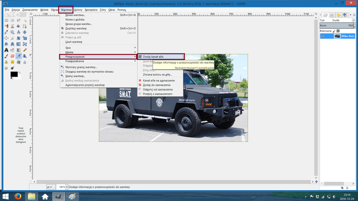Increase Krycie opacity using spinner up arrow
The width and height of the screenshot is (358, 201).
pyautogui.click(x=354, y=25)
